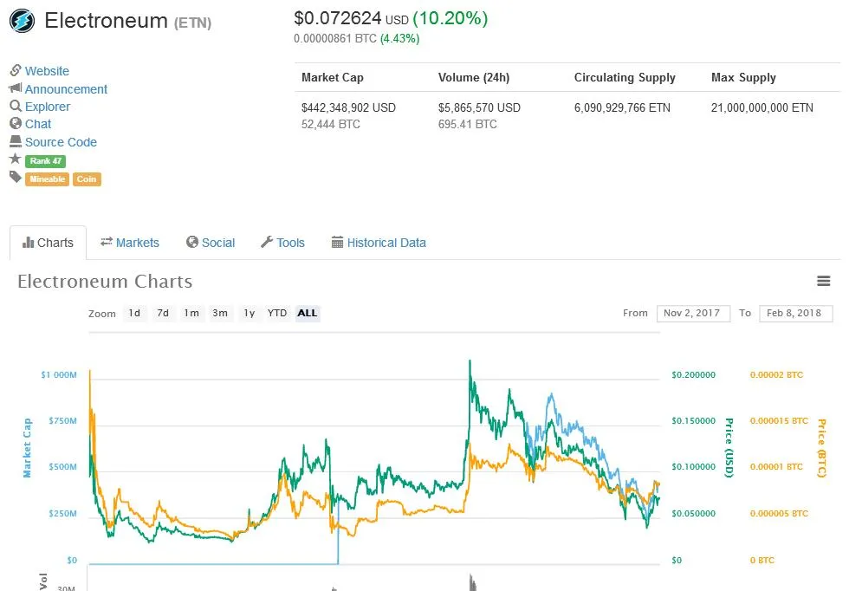Click the (10.20%) price change text

coord(450,18)
